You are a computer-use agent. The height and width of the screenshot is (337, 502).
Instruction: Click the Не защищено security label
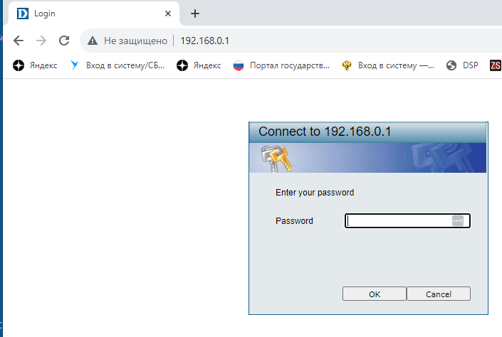(135, 41)
